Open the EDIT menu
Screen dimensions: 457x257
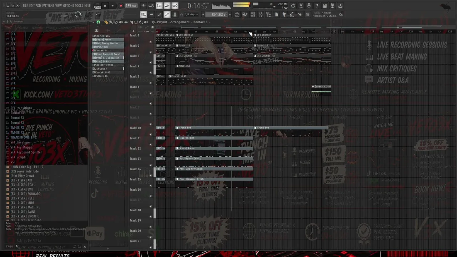point(32,6)
